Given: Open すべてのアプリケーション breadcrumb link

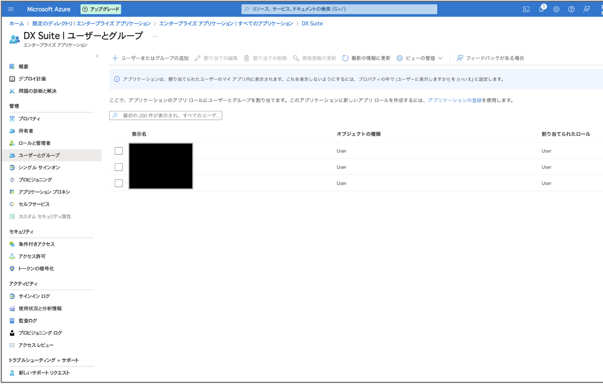Looking at the screenshot, I should point(226,23).
